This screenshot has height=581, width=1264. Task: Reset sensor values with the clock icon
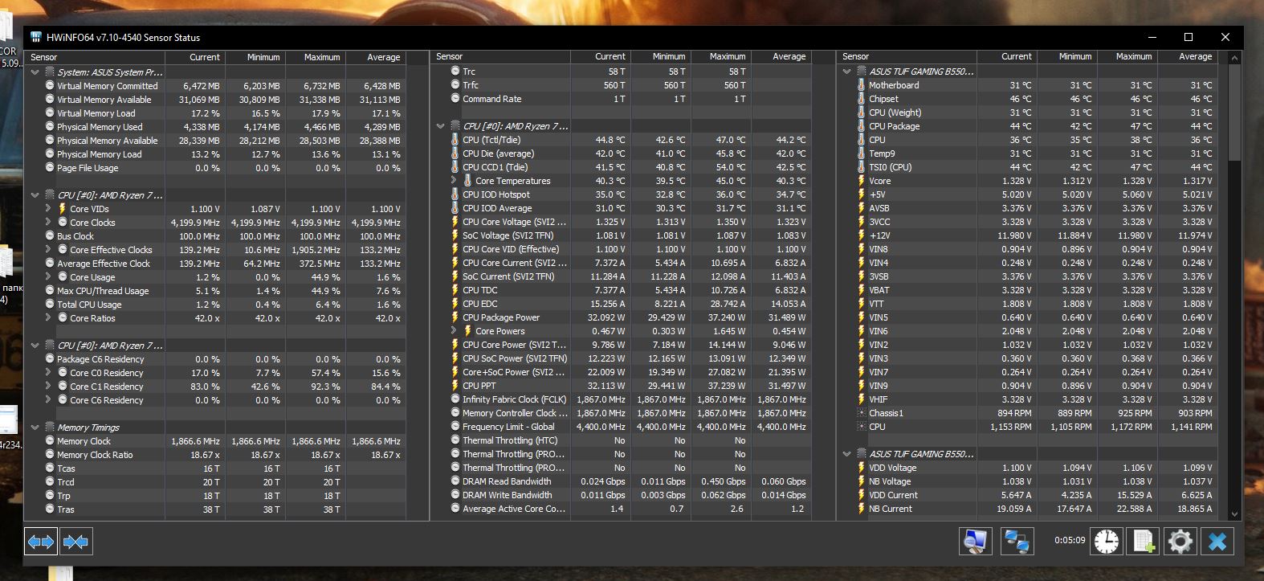pyautogui.click(x=1106, y=541)
